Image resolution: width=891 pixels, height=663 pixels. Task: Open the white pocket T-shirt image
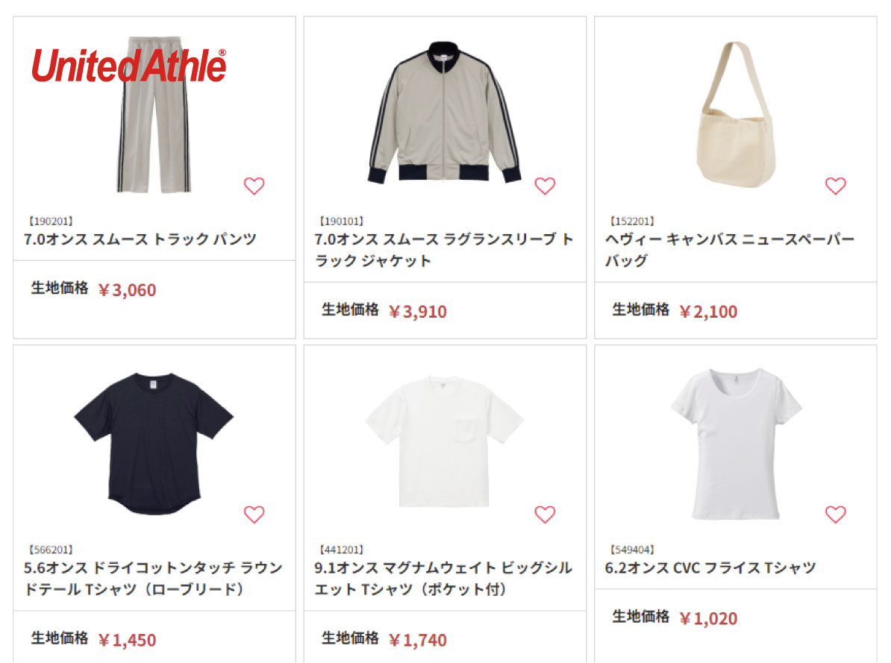[x=444, y=442]
